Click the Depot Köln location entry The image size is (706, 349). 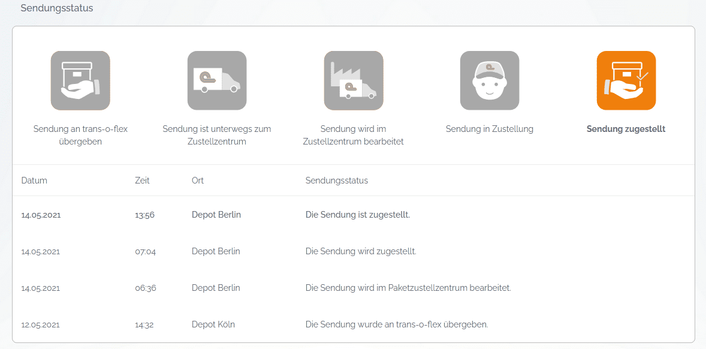(x=213, y=324)
